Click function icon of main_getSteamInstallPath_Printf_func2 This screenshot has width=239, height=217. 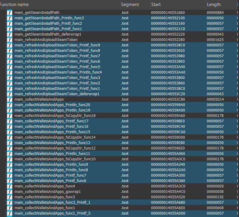pyautogui.click(x=10, y=24)
